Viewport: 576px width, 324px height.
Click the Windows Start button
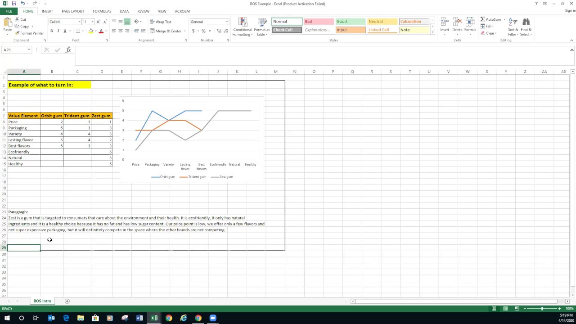[7, 318]
